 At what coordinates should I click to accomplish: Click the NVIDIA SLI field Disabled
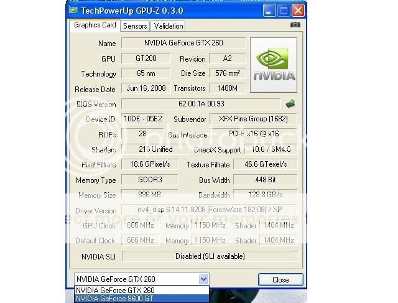click(x=210, y=256)
